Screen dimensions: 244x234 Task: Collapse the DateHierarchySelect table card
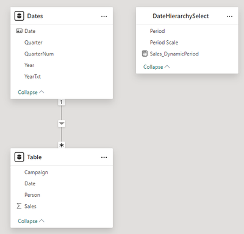[x=156, y=67]
